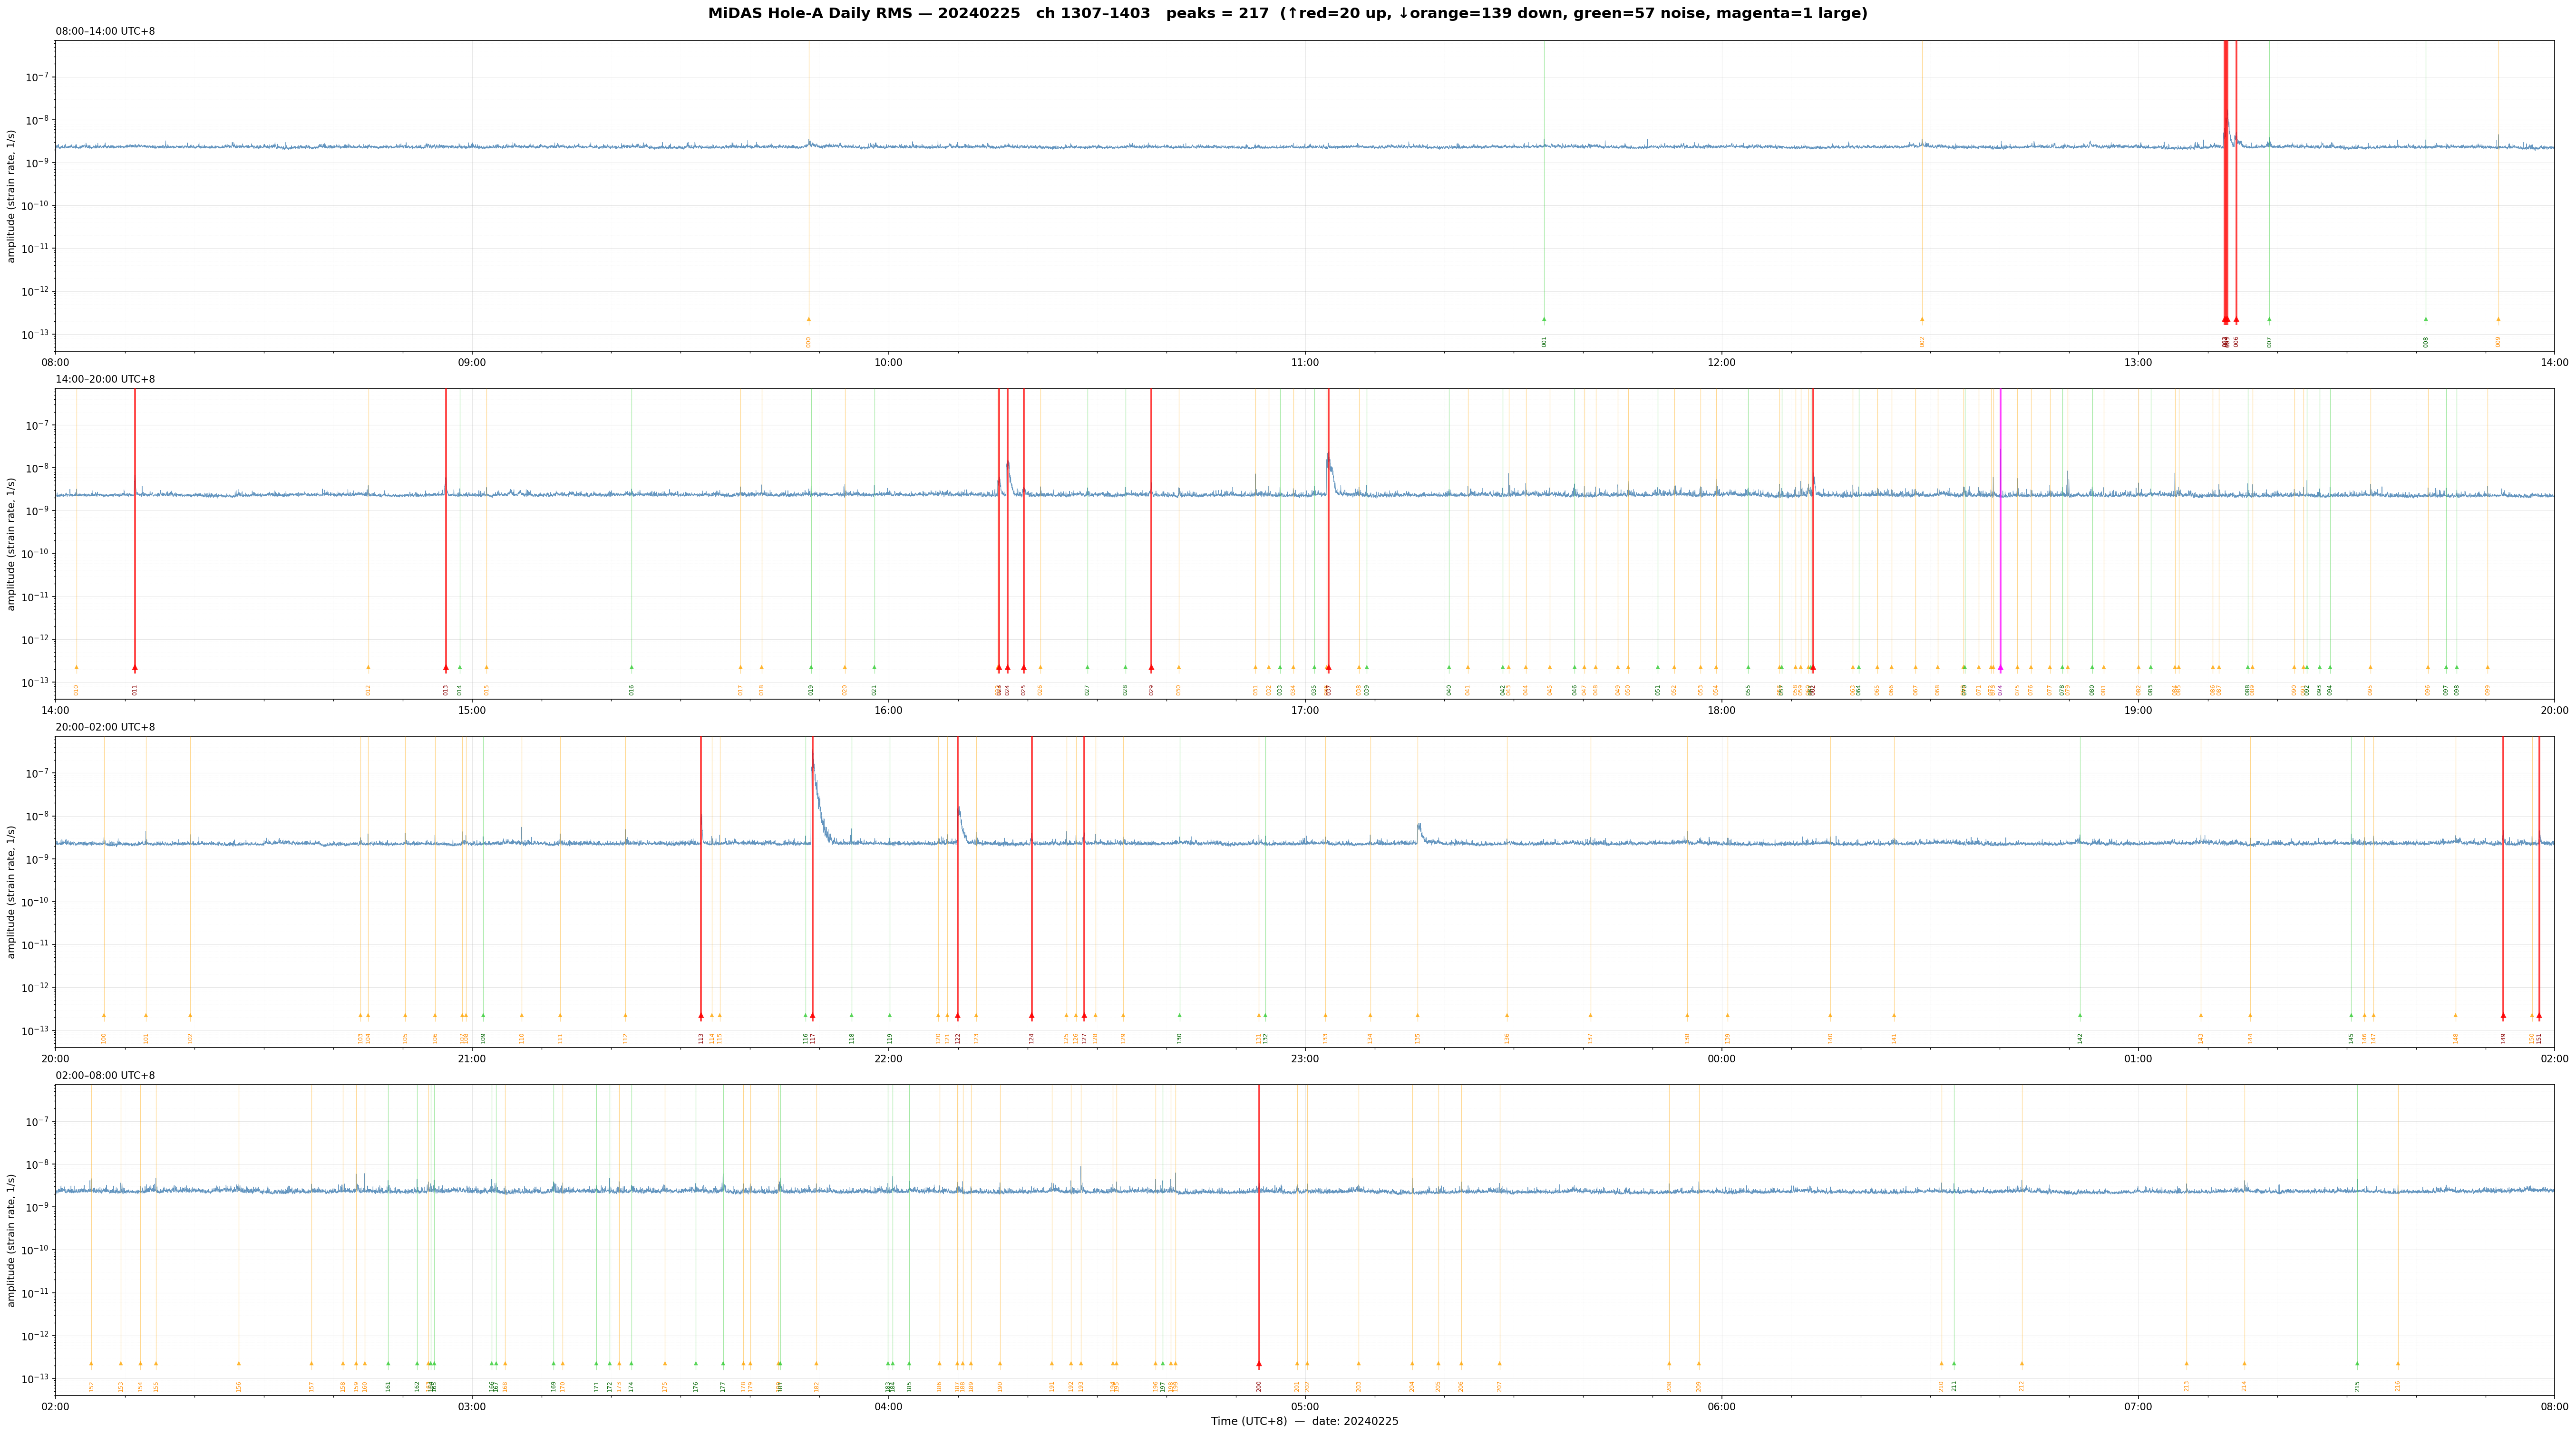Click x-axis label 'Time (UTC+8) — date: 20240225'
Viewport: 2576px width, 1434px height.
(x=1304, y=1421)
